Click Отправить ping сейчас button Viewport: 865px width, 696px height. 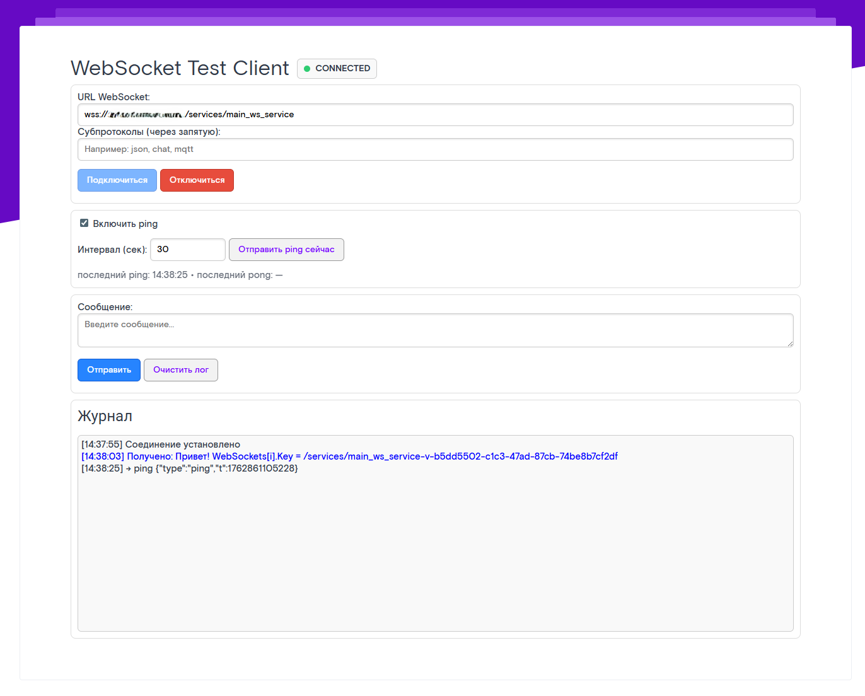(286, 250)
